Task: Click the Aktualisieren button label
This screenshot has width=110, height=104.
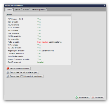Action: (x=83, y=97)
